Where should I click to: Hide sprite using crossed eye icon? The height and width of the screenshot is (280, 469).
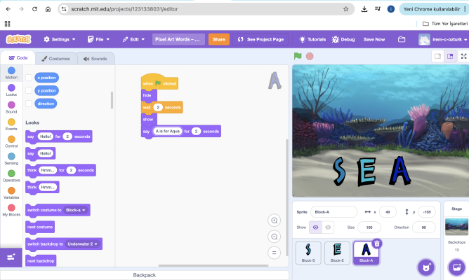[x=328, y=227]
